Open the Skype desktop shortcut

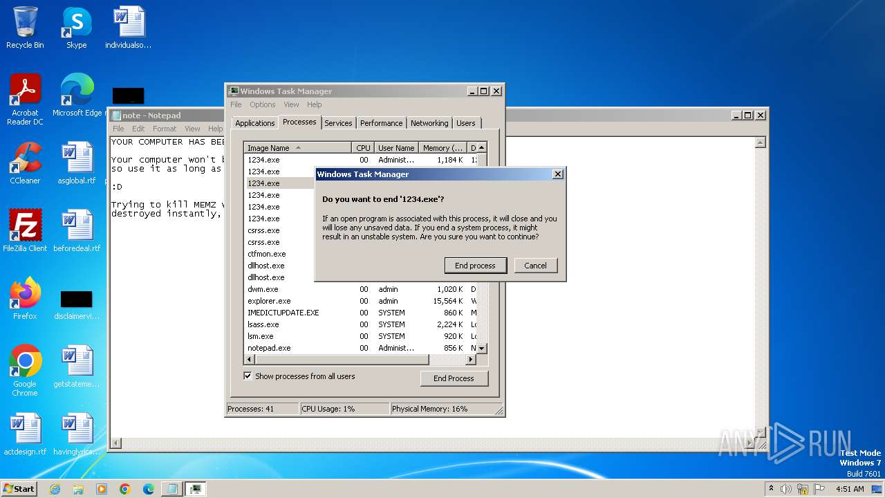pyautogui.click(x=76, y=28)
